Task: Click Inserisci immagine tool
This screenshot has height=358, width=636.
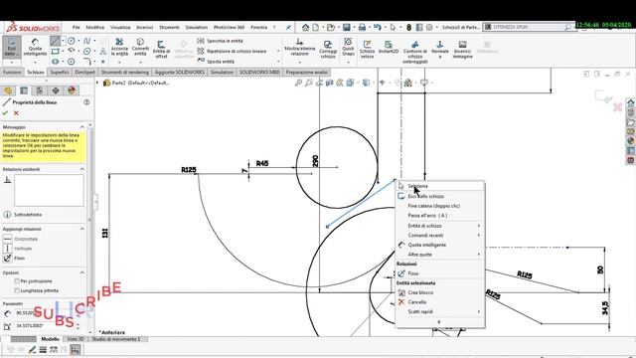Action: tap(462, 50)
